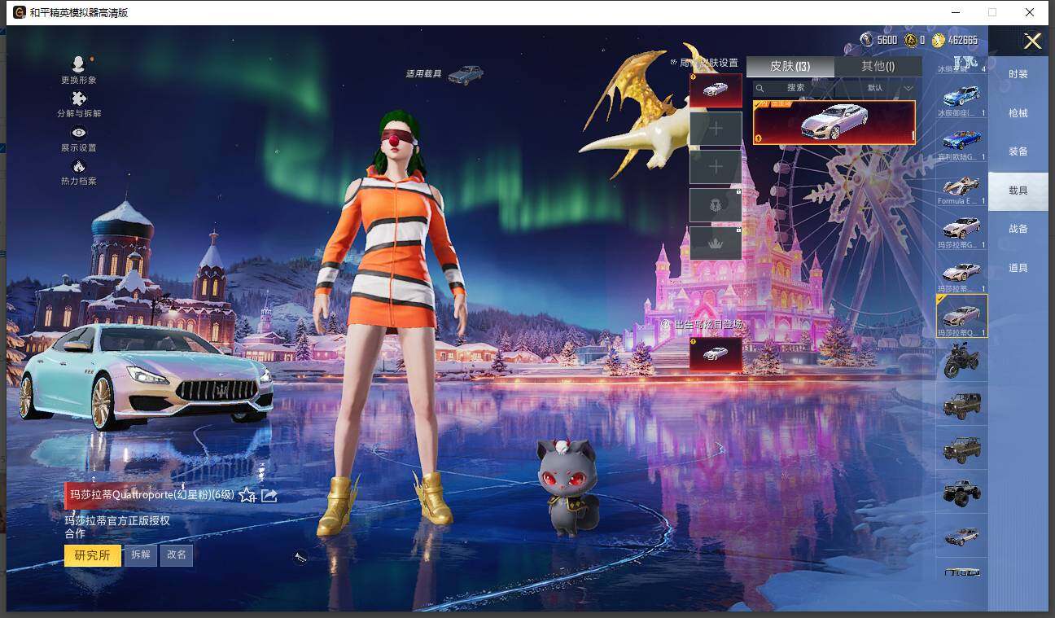
Task: Click the skin name 玛莎拉蒂Quattroporte label
Action: (152, 495)
